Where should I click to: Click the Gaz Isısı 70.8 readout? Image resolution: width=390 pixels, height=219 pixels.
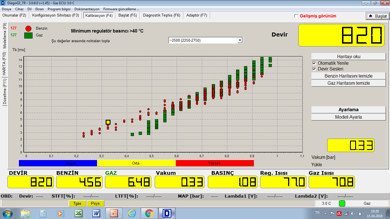coord(332,182)
